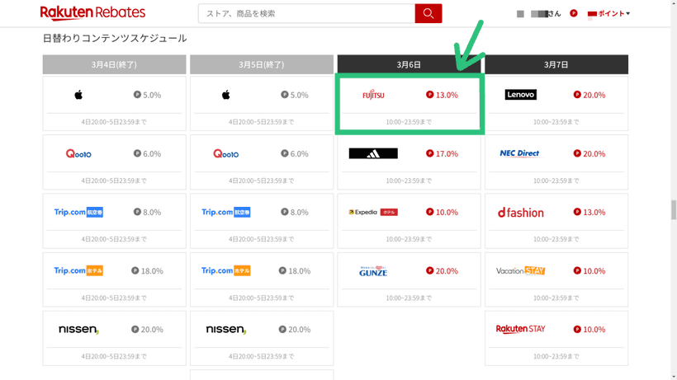
Task: Open the Expedia hotel logo
Action: click(x=373, y=212)
